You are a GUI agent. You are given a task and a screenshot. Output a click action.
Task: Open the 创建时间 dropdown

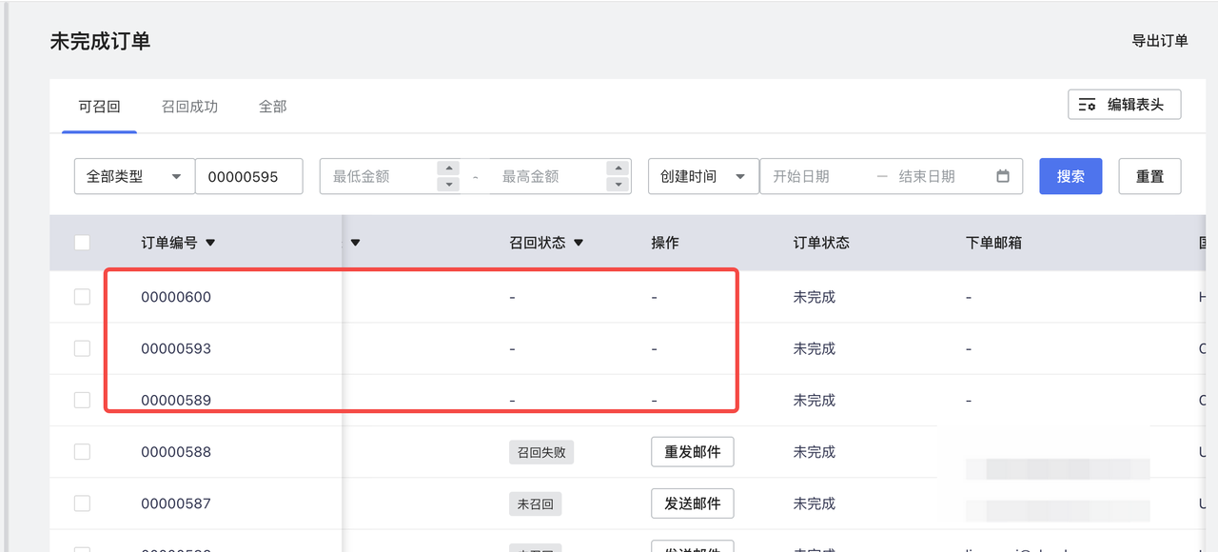tap(702, 176)
